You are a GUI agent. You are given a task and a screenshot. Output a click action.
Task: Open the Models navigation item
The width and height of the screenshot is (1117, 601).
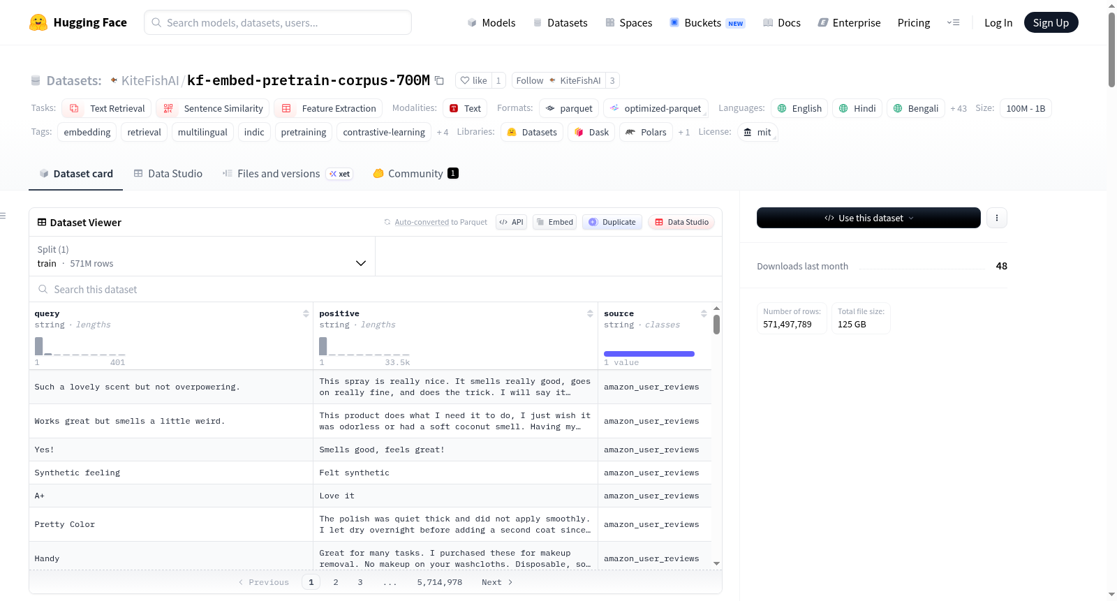pos(491,22)
